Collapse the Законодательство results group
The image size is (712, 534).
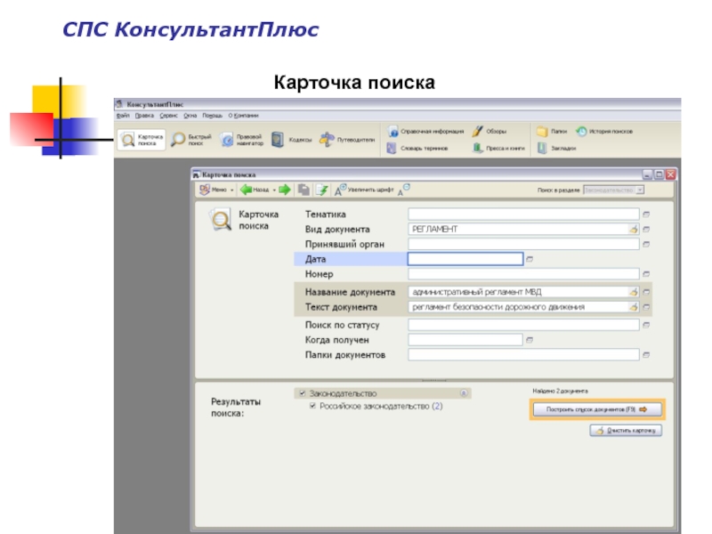click(x=463, y=392)
